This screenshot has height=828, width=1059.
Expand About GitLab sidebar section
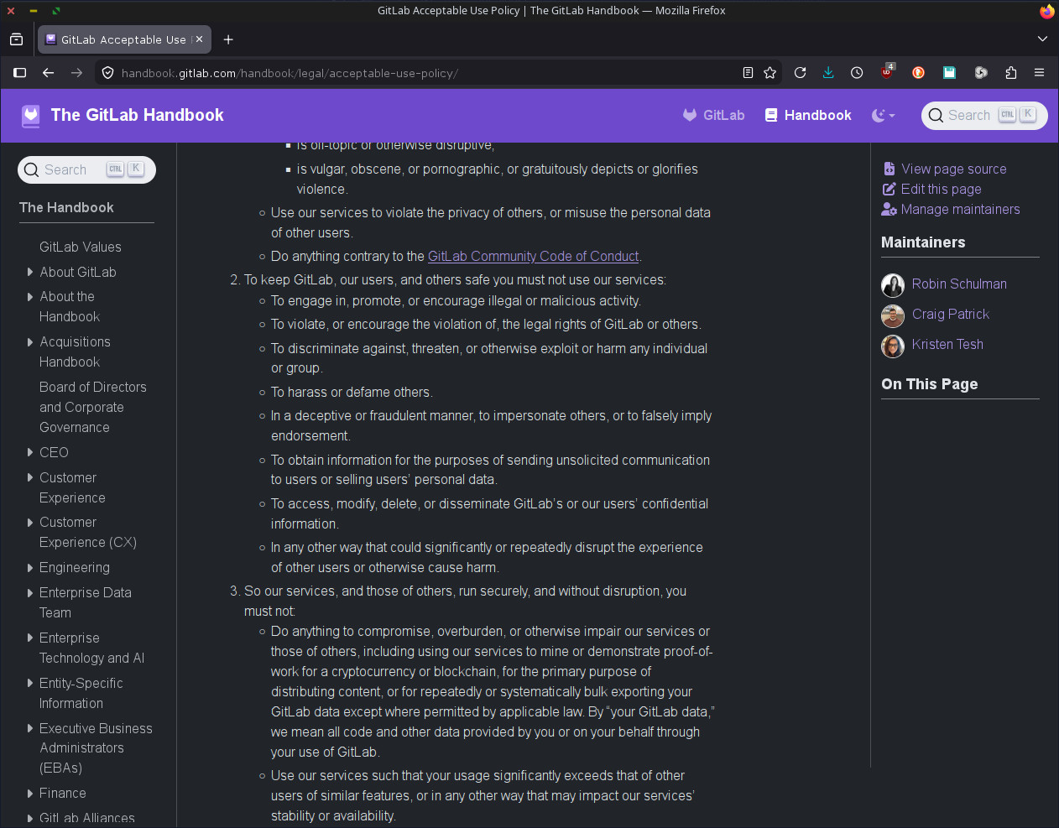click(30, 272)
